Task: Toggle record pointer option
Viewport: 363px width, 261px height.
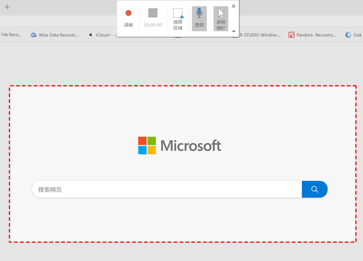Action: point(221,19)
